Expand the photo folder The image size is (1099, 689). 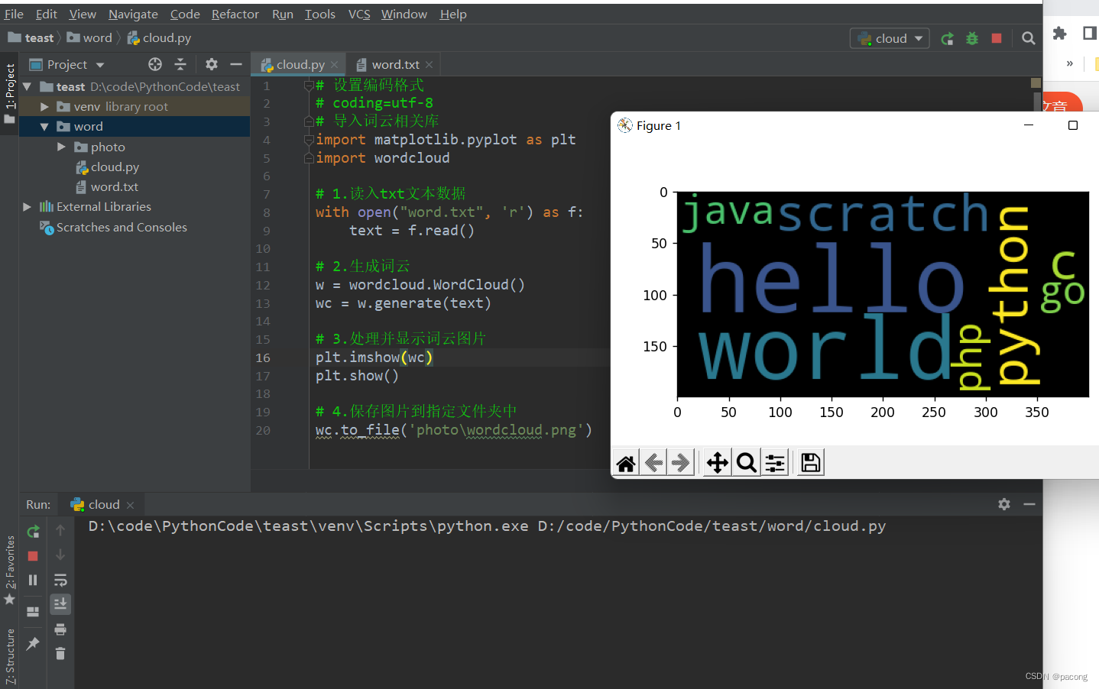click(61, 147)
